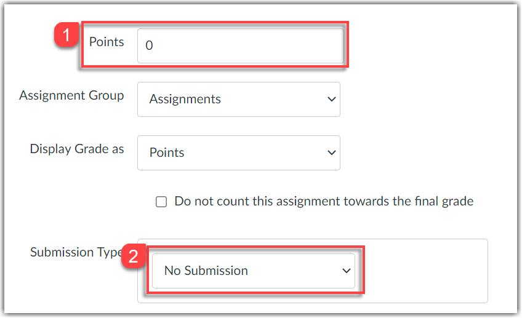Click the red step 2 badge
The width and height of the screenshot is (522, 318).
point(133,257)
